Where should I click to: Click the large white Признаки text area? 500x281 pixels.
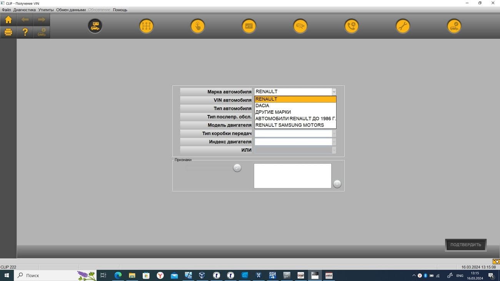coord(293,176)
